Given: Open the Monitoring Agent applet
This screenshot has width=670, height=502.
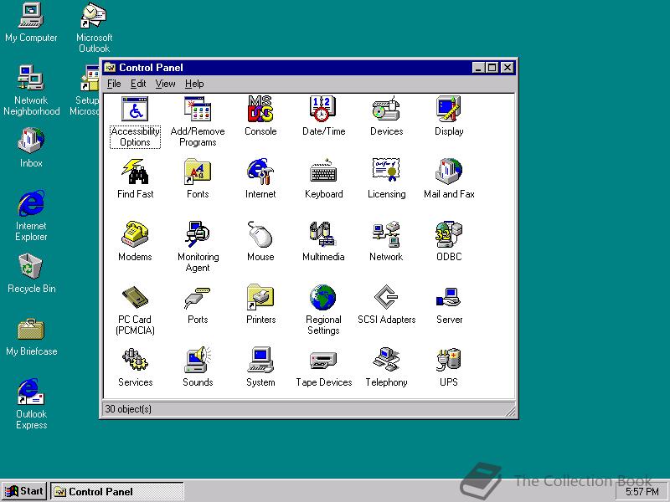Looking at the screenshot, I should click(198, 247).
